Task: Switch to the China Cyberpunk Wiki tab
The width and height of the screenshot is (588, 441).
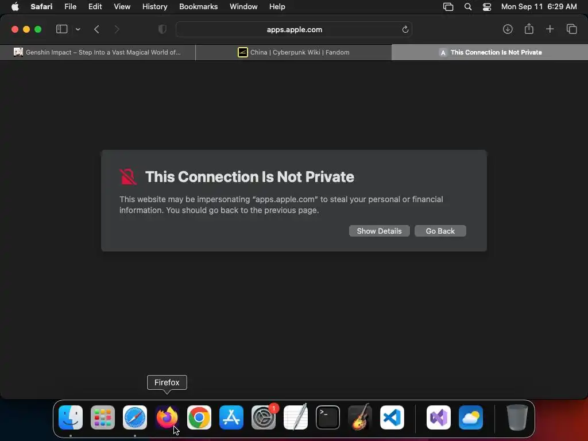Action: [x=293, y=52]
